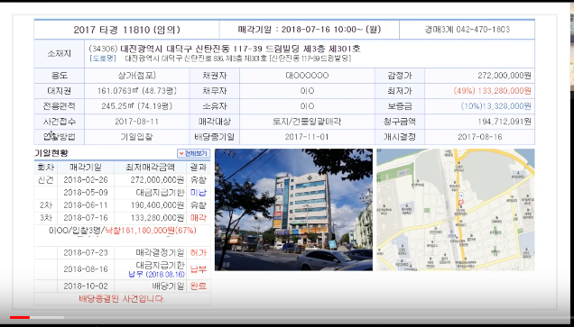Click the 대전광역시 대덕구 신탄진동 117-39 address
The width and height of the screenshot is (574, 327).
pos(240,49)
